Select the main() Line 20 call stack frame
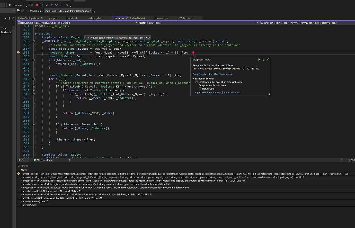This screenshot has width=355, height=228. [34, 201]
